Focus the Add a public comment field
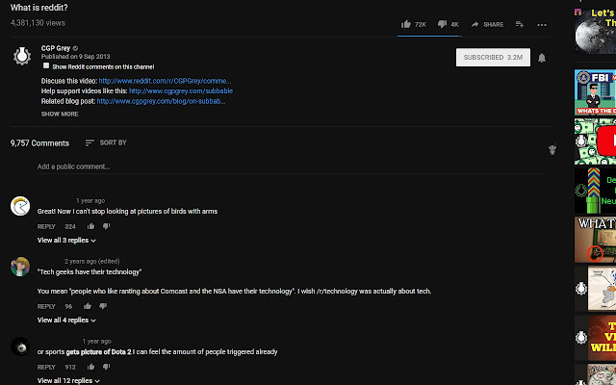This screenshot has height=385, width=616. 292,167
